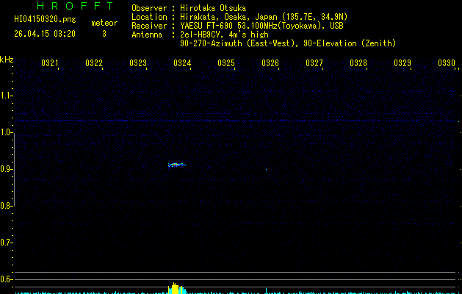Click the HROFFT title text

(75, 6)
